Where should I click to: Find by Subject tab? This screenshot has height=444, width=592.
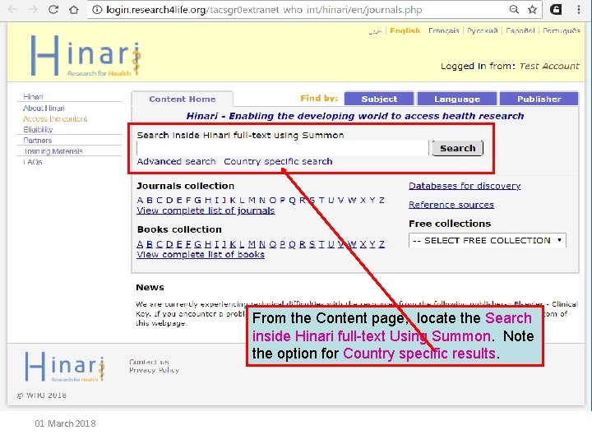click(x=379, y=99)
